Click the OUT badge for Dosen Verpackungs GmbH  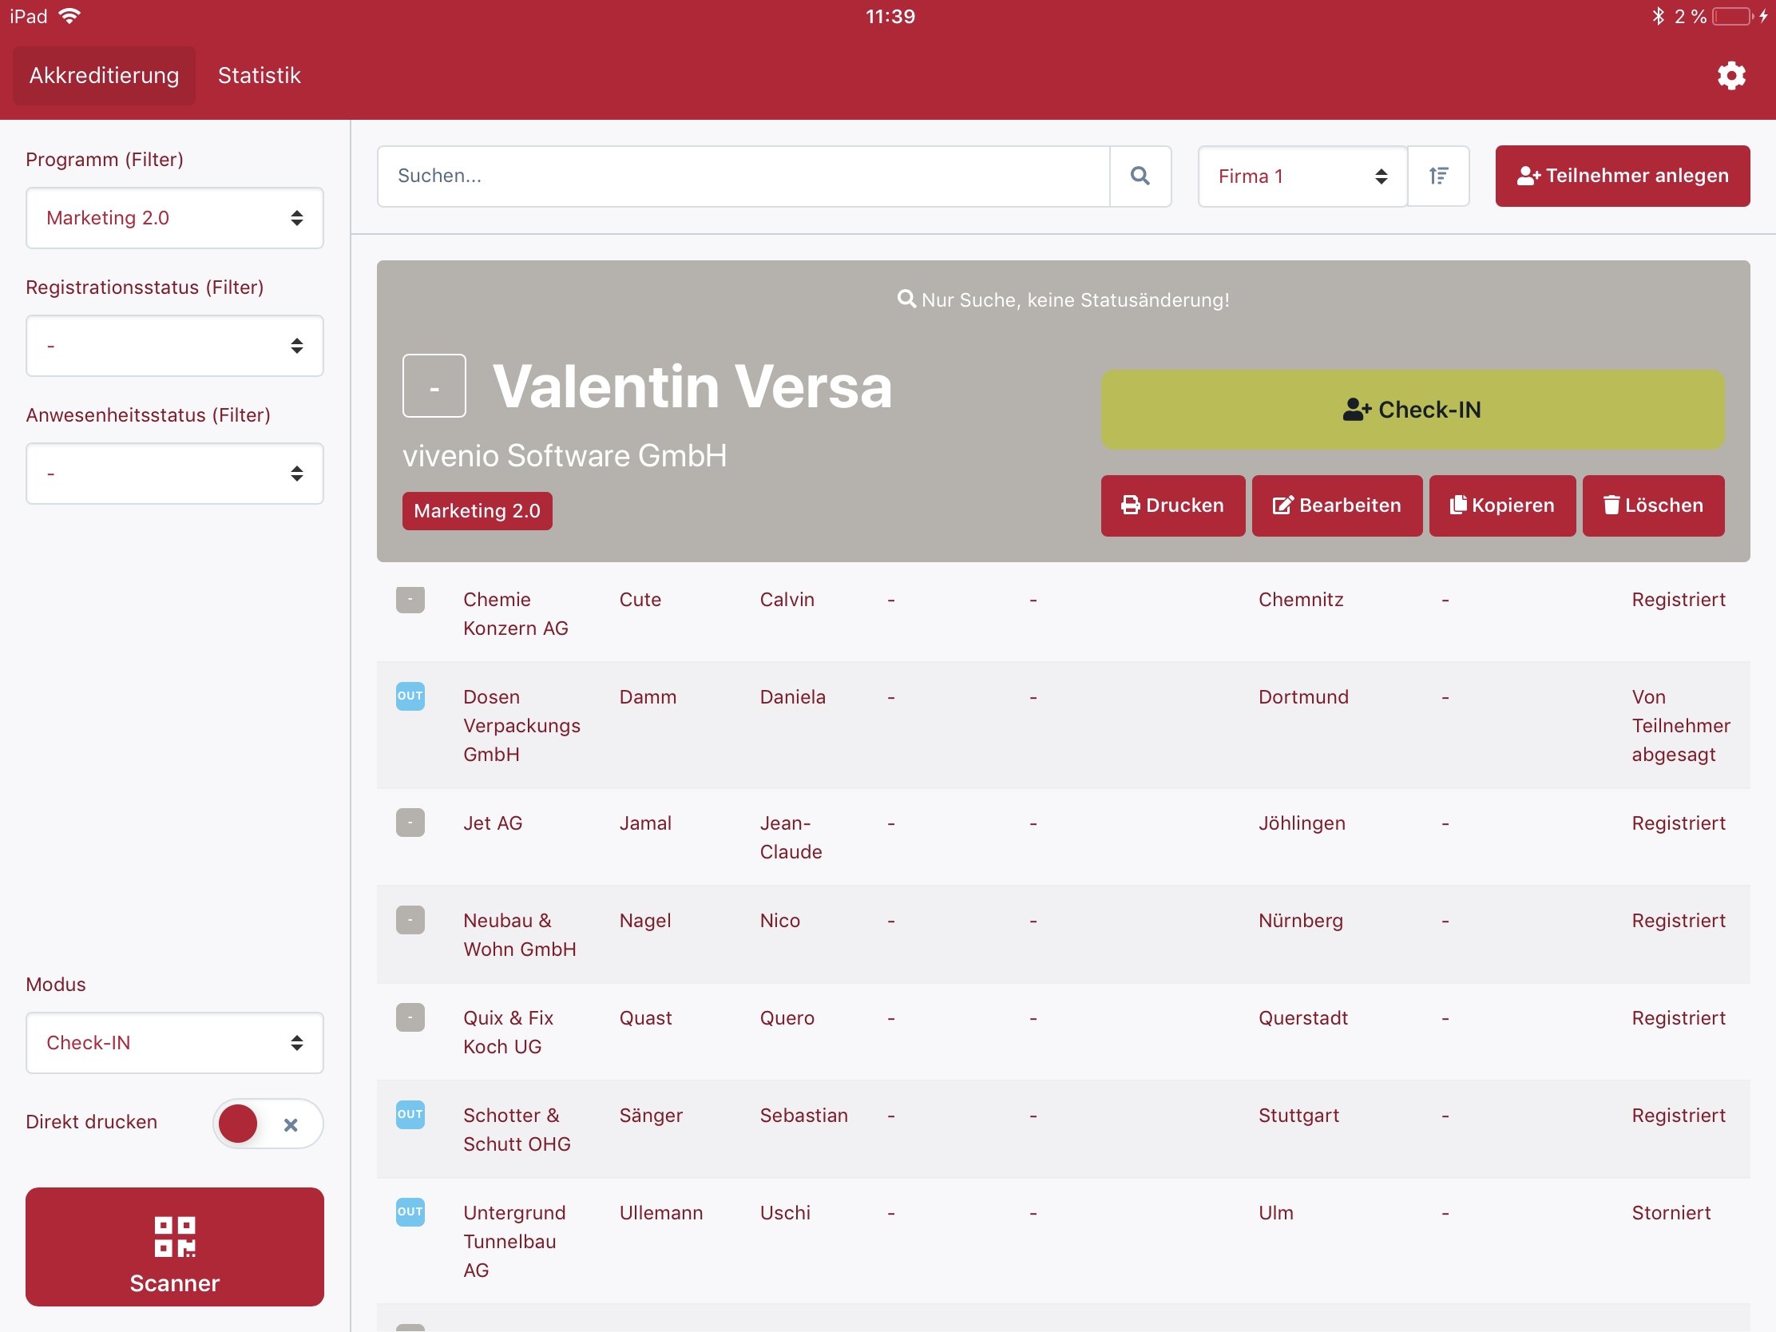coord(410,696)
